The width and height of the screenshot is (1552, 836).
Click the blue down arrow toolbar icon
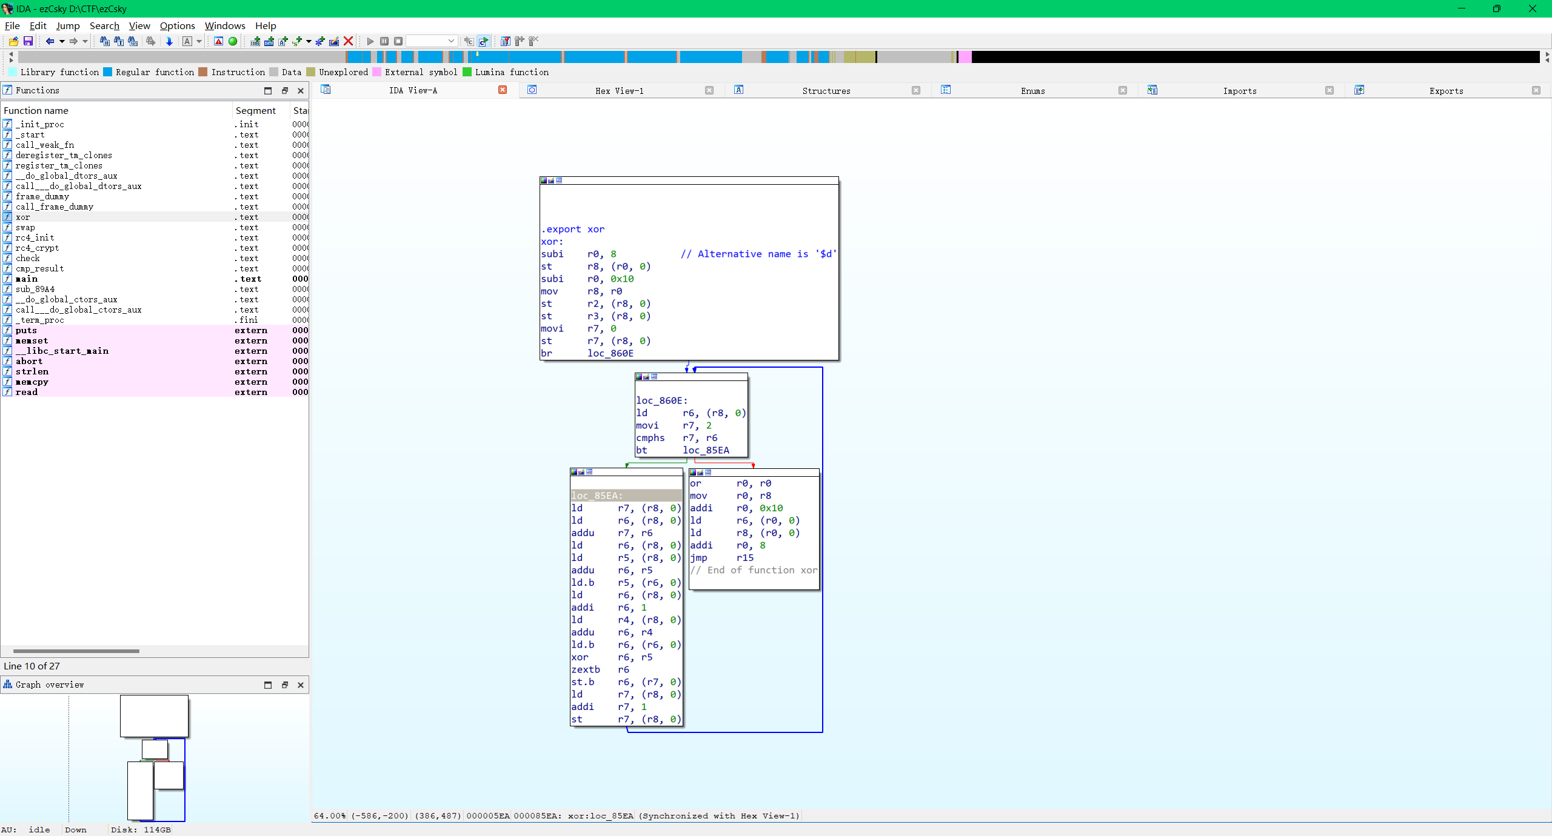pyautogui.click(x=169, y=41)
